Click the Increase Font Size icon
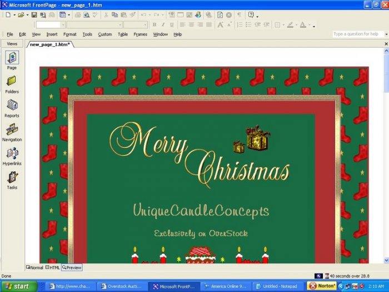The height and width of the screenshot is (292, 389). 220,24
